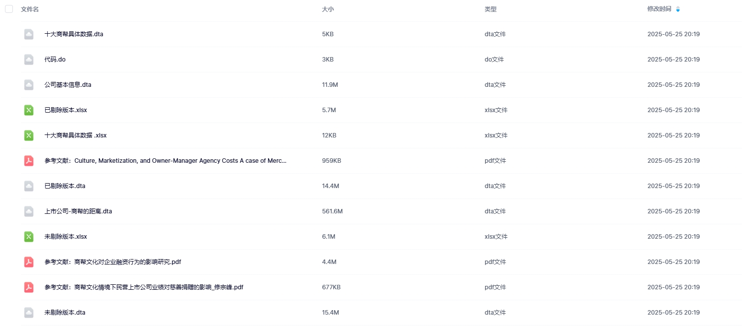Click the file icon next to 代码.do
Viewport: 742px width, 329px height.
pos(29,60)
